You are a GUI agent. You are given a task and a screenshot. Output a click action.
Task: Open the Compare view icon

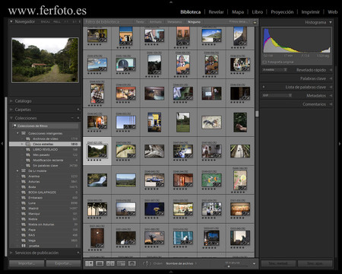pyautogui.click(x=110, y=263)
